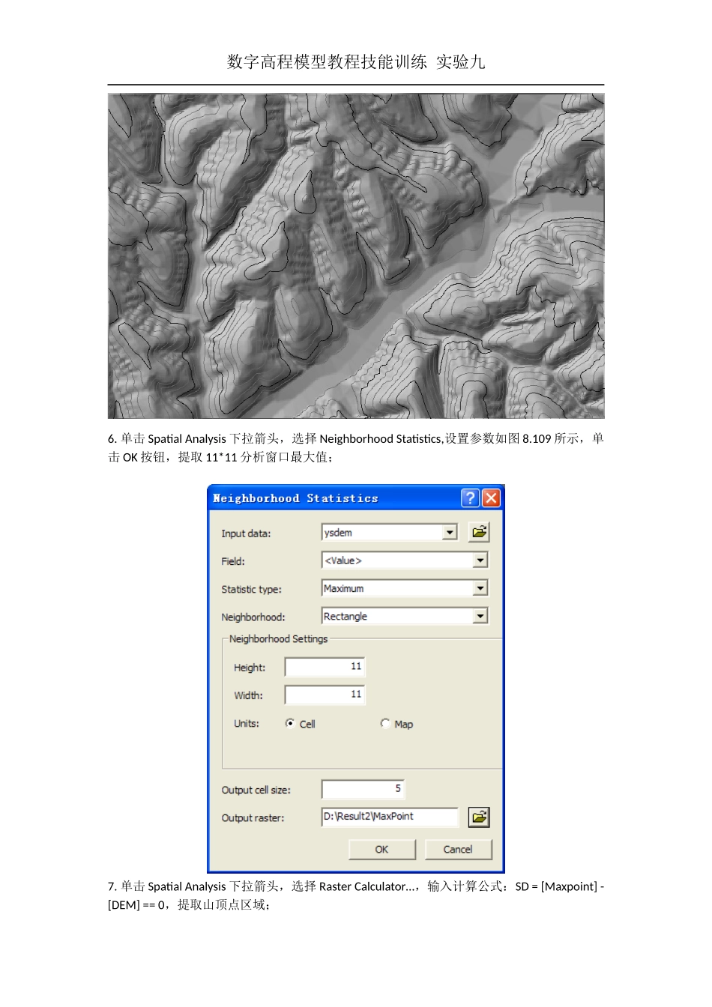712x1007 pixels.
Task: Select the Cell units radio button
Action: 290,724
